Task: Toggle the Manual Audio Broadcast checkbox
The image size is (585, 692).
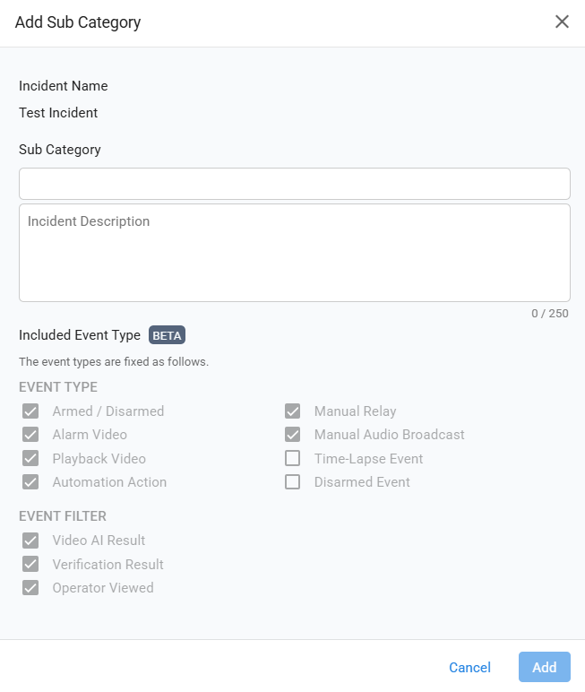Action: [292, 435]
